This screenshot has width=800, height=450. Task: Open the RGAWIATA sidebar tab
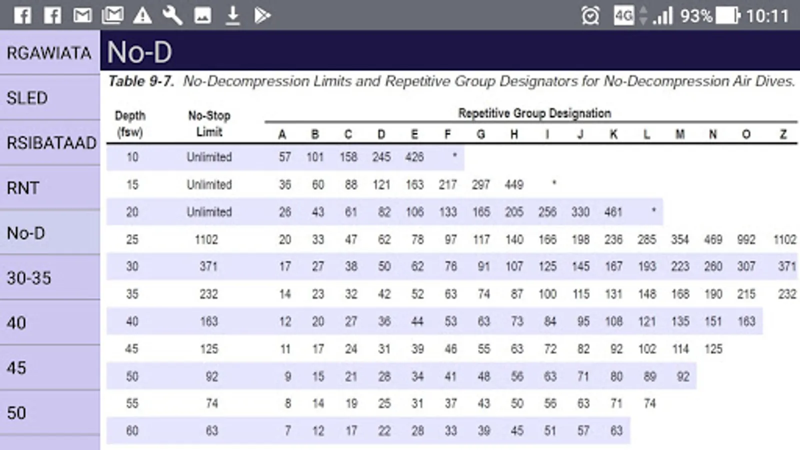coord(49,52)
